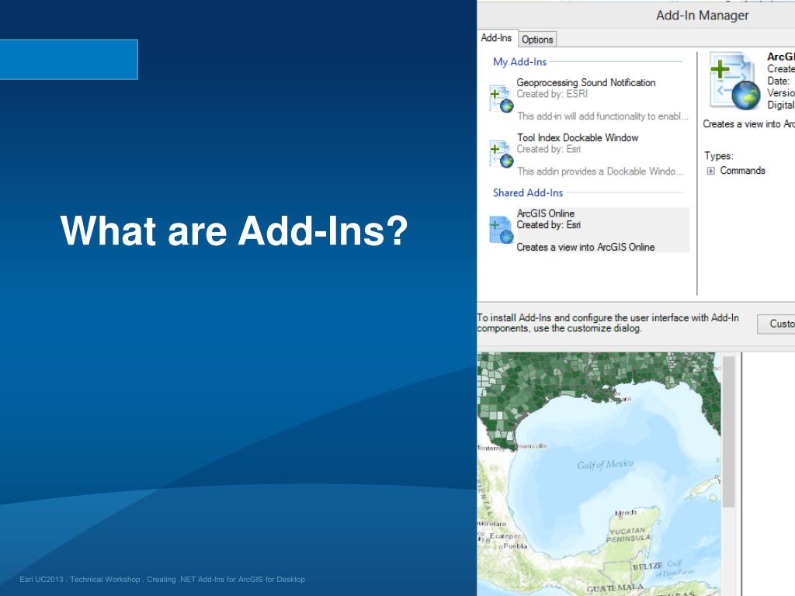Click the Shared Add-Ins section header
Viewport: 795px width, 596px height.
[528, 192]
